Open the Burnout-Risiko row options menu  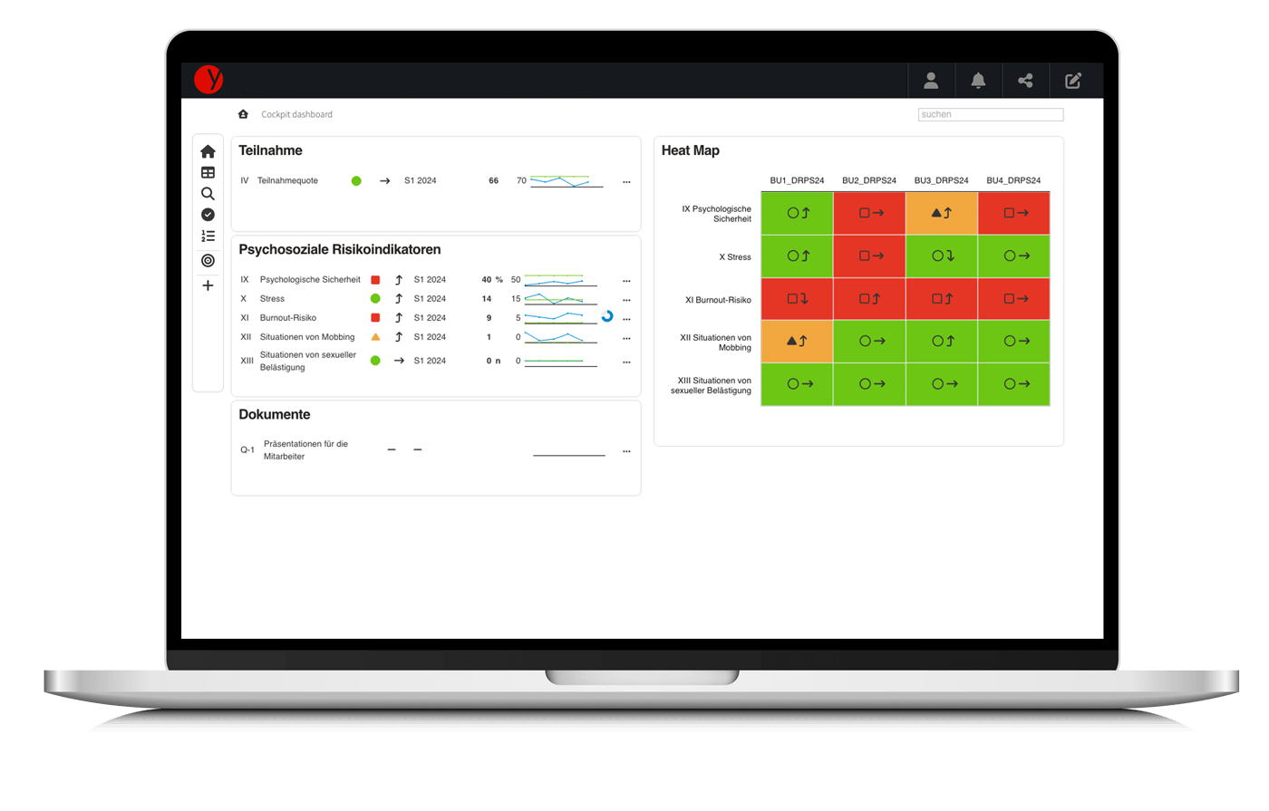click(626, 319)
